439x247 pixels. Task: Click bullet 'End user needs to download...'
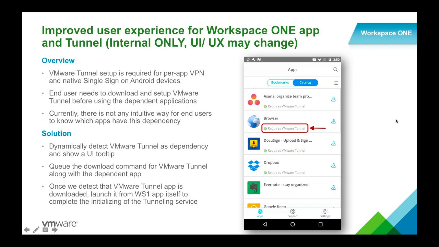[x=124, y=97]
